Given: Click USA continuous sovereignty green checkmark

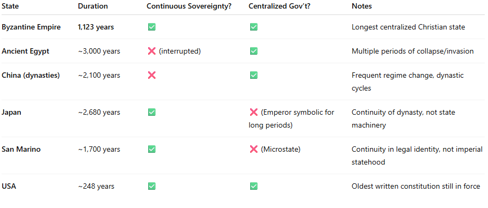Looking at the screenshot, I should tap(151, 186).
